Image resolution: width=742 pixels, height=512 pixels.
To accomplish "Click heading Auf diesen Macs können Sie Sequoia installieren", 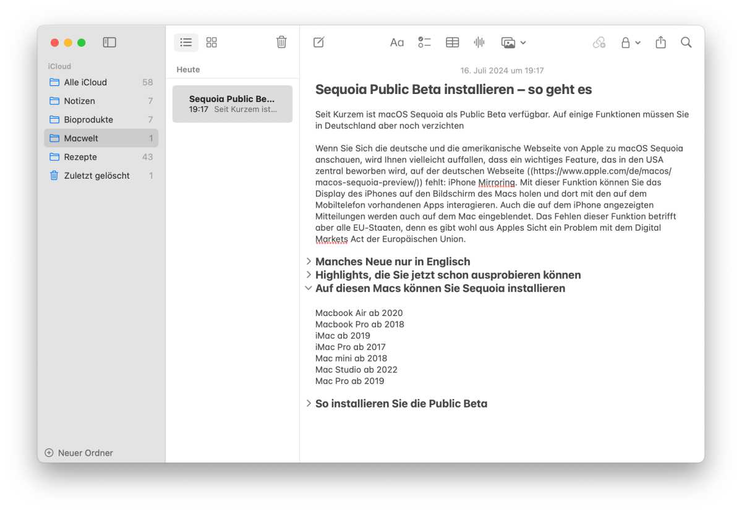I will coord(440,288).
